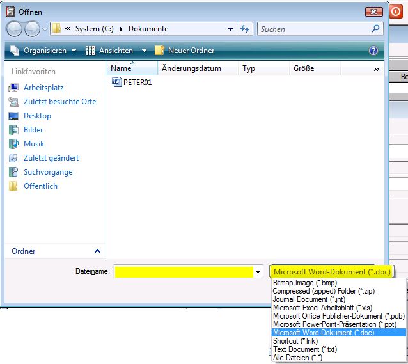Screen dimensions: 408x364
Task: Sort by Änderungsdatum column header
Action: [x=198, y=68]
